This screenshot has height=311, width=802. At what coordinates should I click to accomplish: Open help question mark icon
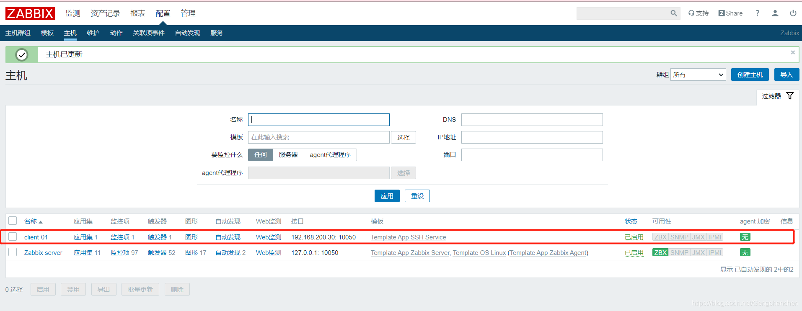(757, 13)
